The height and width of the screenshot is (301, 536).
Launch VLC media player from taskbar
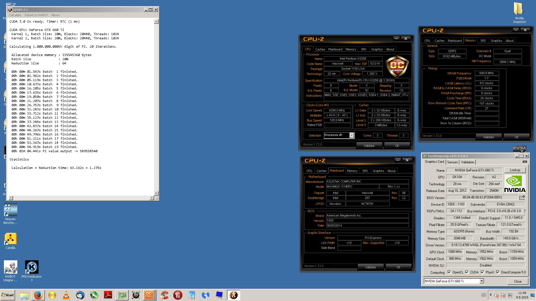66,295
